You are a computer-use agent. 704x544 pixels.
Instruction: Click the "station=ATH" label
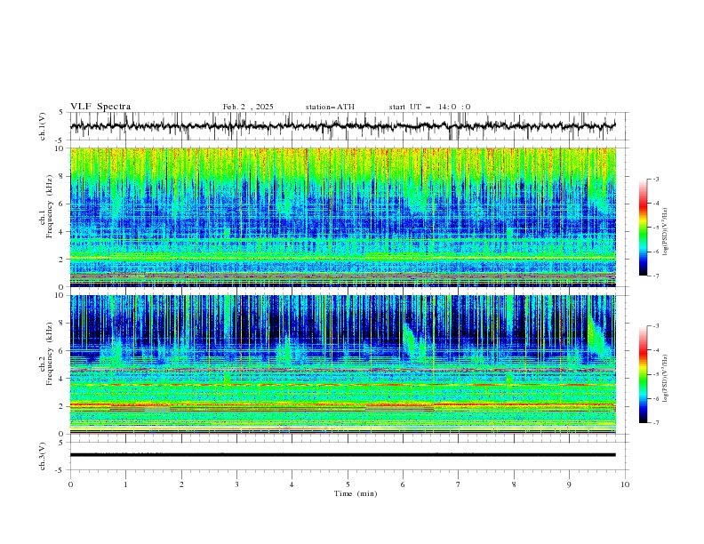[330, 107]
